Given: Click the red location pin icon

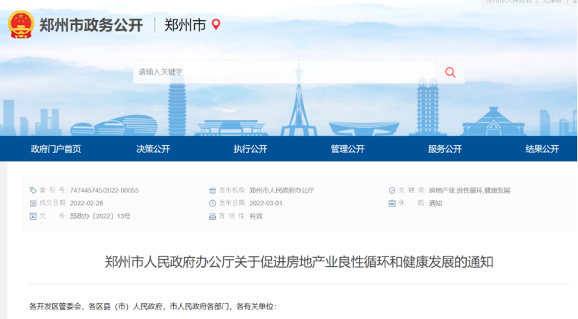Looking at the screenshot, I should [216, 25].
